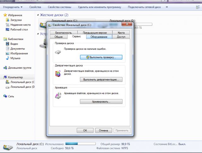Open the Общие tab
The width and height of the screenshot is (202, 153).
tap(58, 37)
